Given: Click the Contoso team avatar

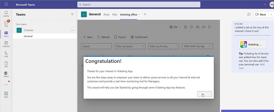Looking at the screenshot, I should pyautogui.click(x=19, y=30).
